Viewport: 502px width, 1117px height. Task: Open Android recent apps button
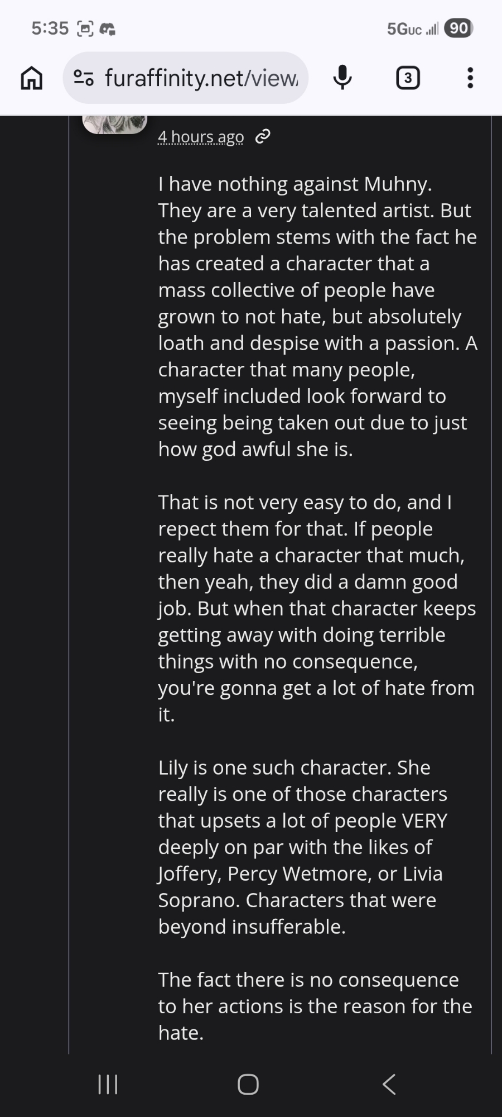pyautogui.click(x=108, y=1085)
